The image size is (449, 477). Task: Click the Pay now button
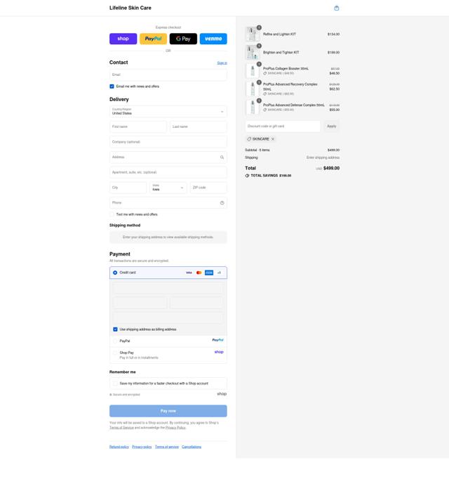[x=168, y=411]
